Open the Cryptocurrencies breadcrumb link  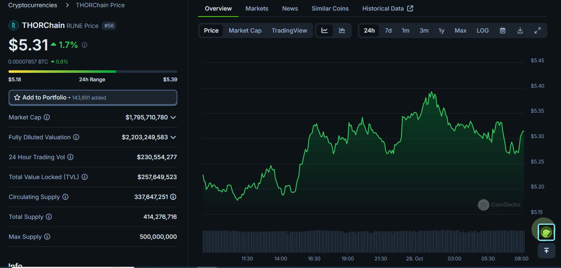[x=33, y=5]
